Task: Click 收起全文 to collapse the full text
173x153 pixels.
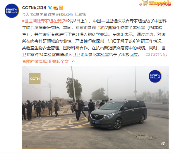Action: pos(60,61)
